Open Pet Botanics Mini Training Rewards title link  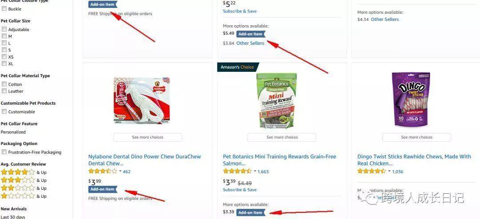click(x=279, y=160)
